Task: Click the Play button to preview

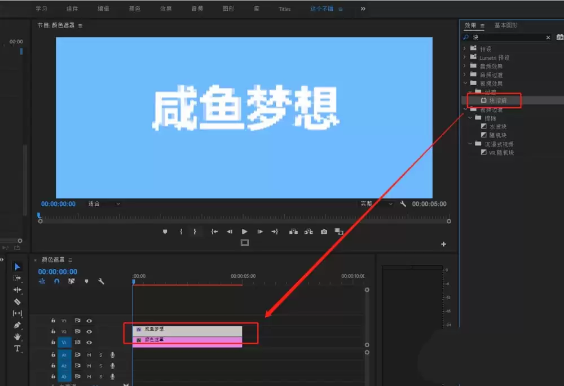Action: coord(244,230)
